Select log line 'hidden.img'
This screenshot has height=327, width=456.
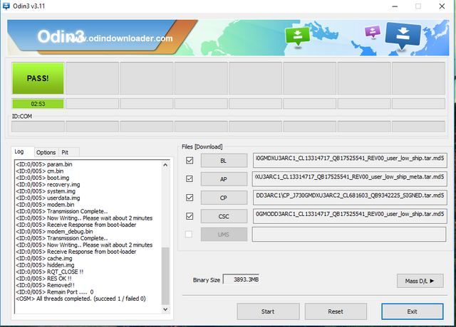tap(45, 265)
